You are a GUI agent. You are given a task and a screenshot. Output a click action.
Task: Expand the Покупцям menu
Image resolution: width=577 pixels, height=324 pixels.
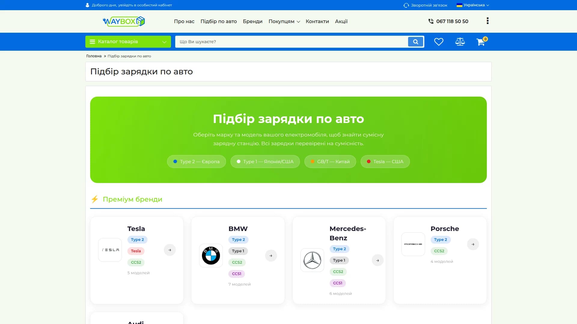(284, 21)
